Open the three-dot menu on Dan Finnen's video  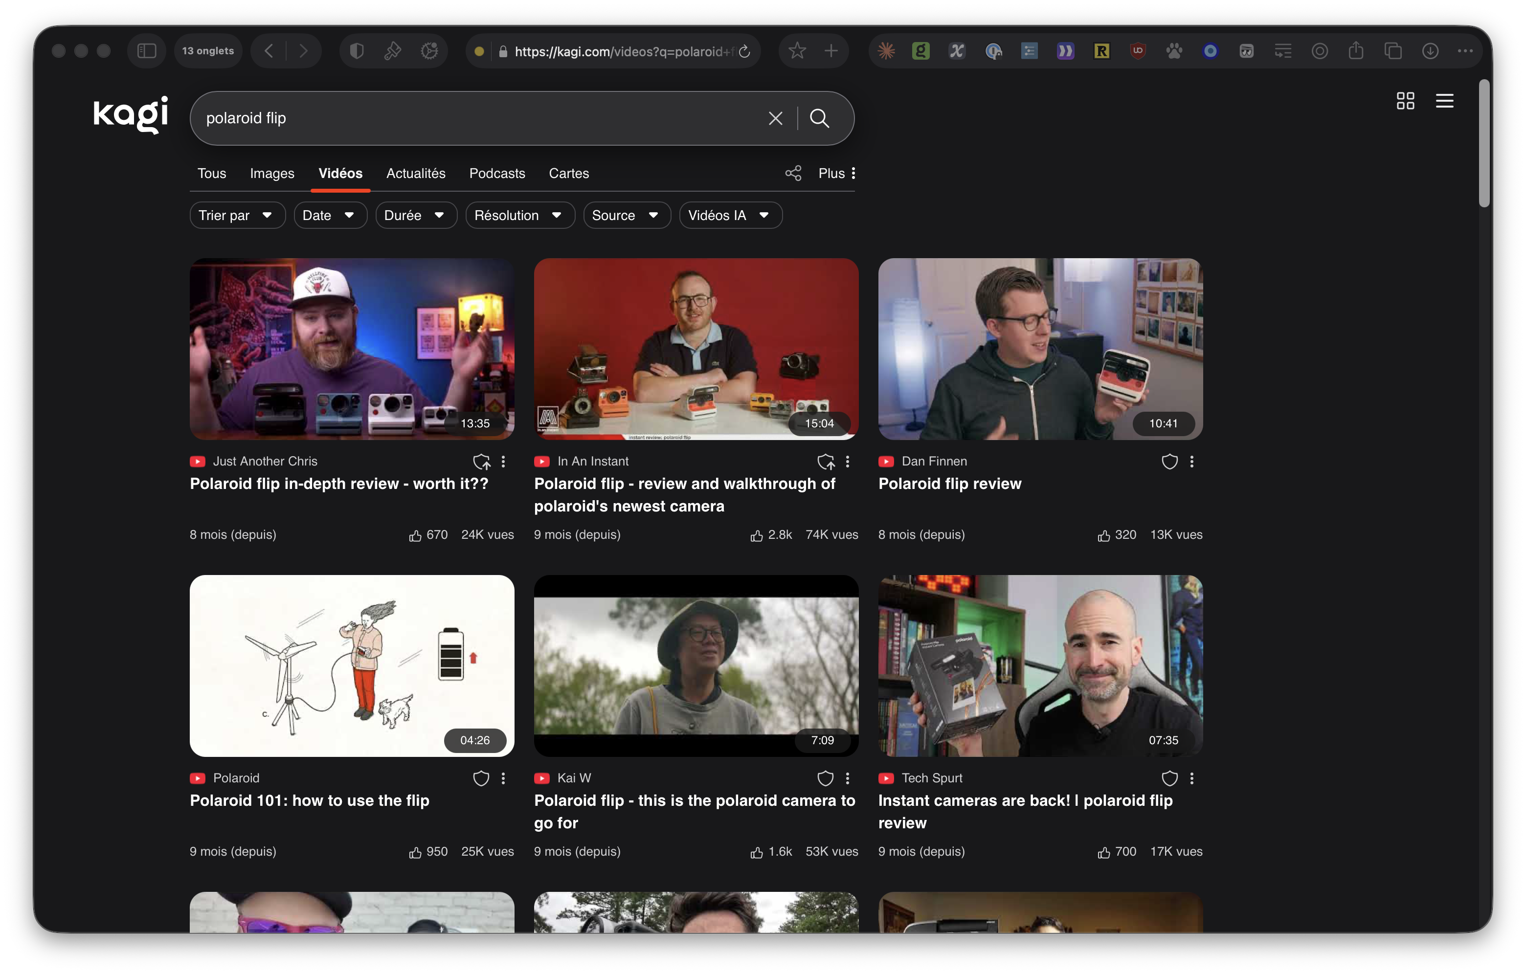tap(1191, 462)
